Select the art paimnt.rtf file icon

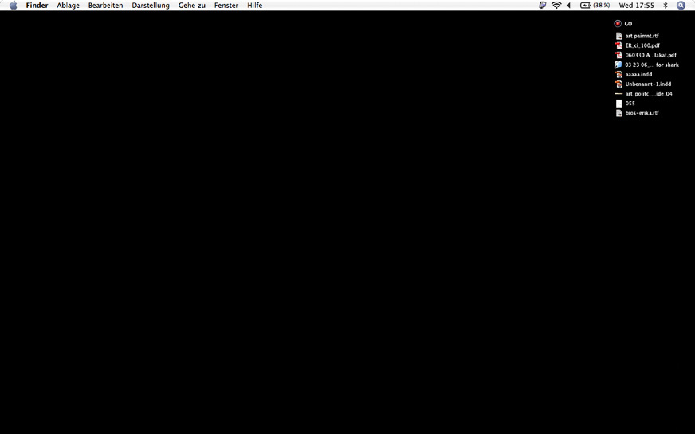(x=618, y=36)
